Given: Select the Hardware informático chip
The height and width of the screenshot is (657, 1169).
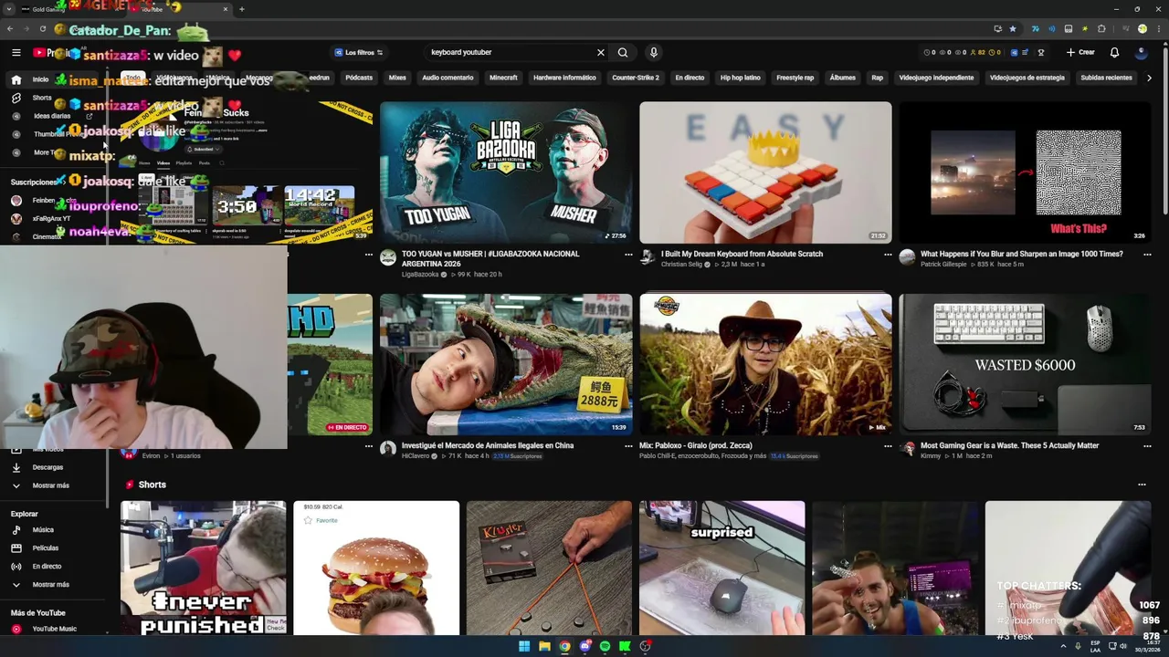Looking at the screenshot, I should pos(564,78).
